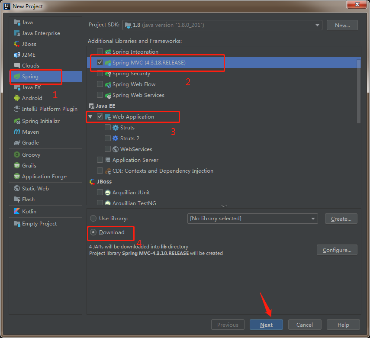Select the Use library radio button
Viewport: 370px width, 338px height.
click(93, 218)
